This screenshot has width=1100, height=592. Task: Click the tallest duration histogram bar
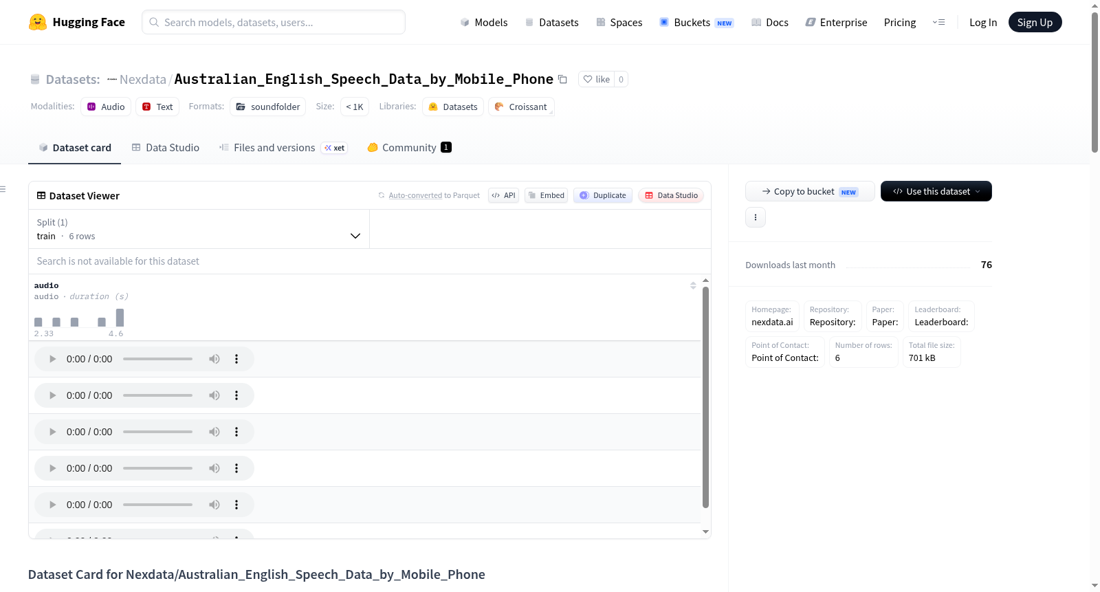pos(120,318)
